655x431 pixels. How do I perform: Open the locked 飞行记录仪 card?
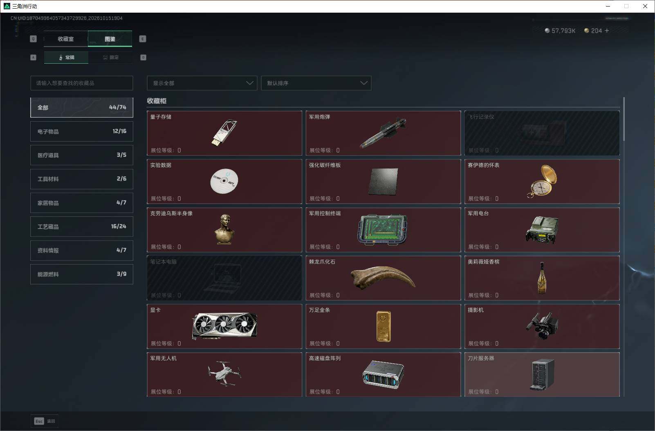(x=542, y=133)
